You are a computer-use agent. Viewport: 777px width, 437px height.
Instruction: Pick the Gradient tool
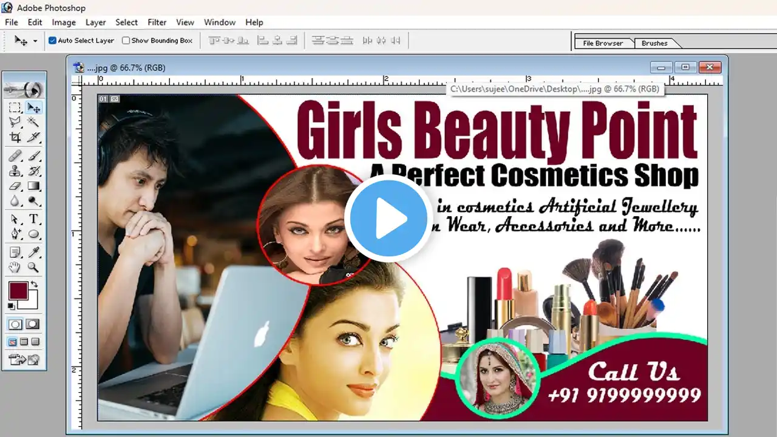point(34,186)
